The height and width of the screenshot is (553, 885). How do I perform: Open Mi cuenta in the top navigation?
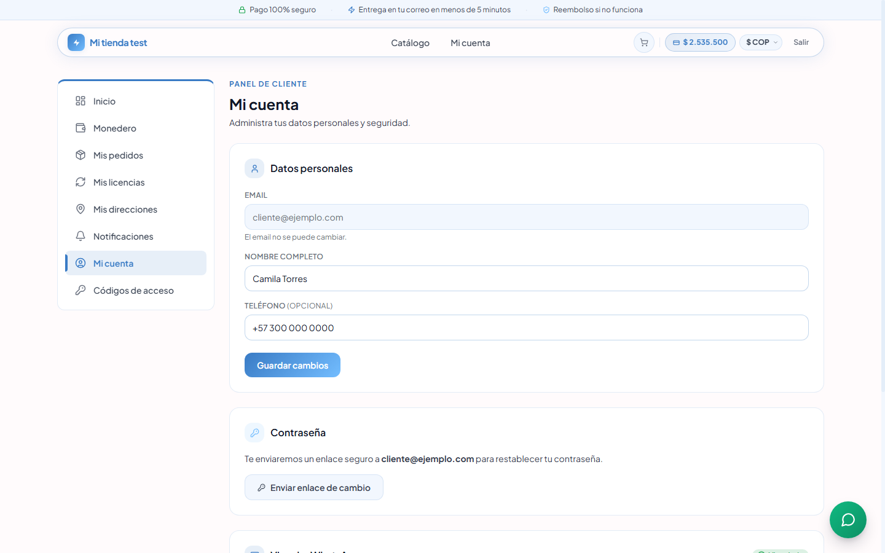470,43
